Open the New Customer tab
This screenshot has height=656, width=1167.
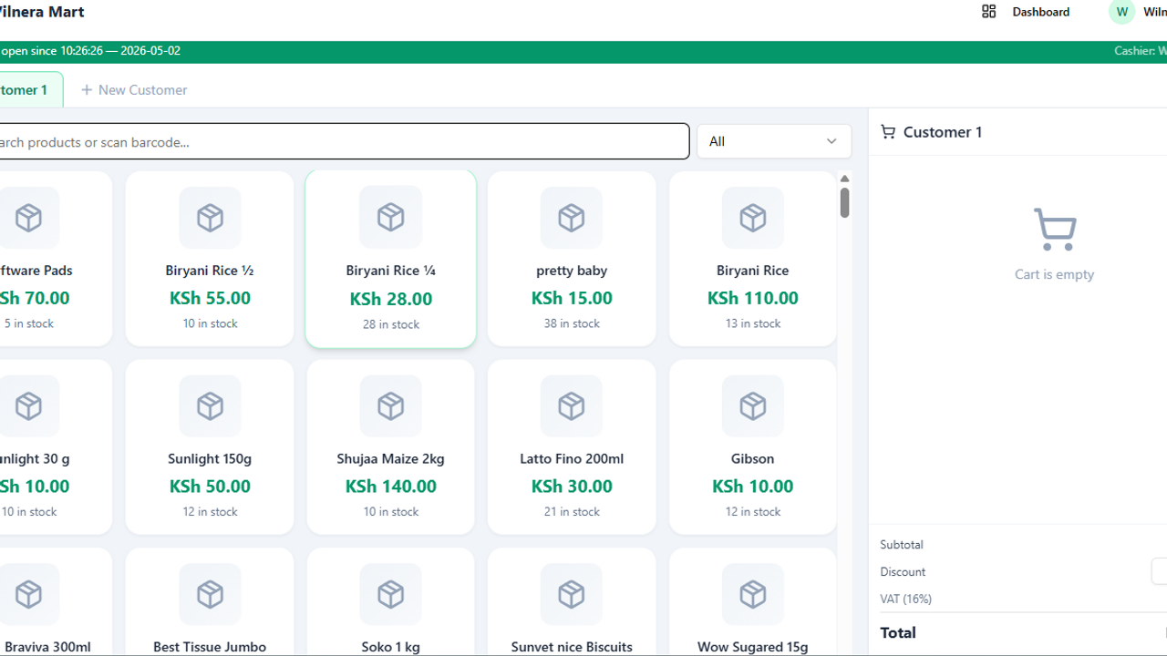click(134, 90)
